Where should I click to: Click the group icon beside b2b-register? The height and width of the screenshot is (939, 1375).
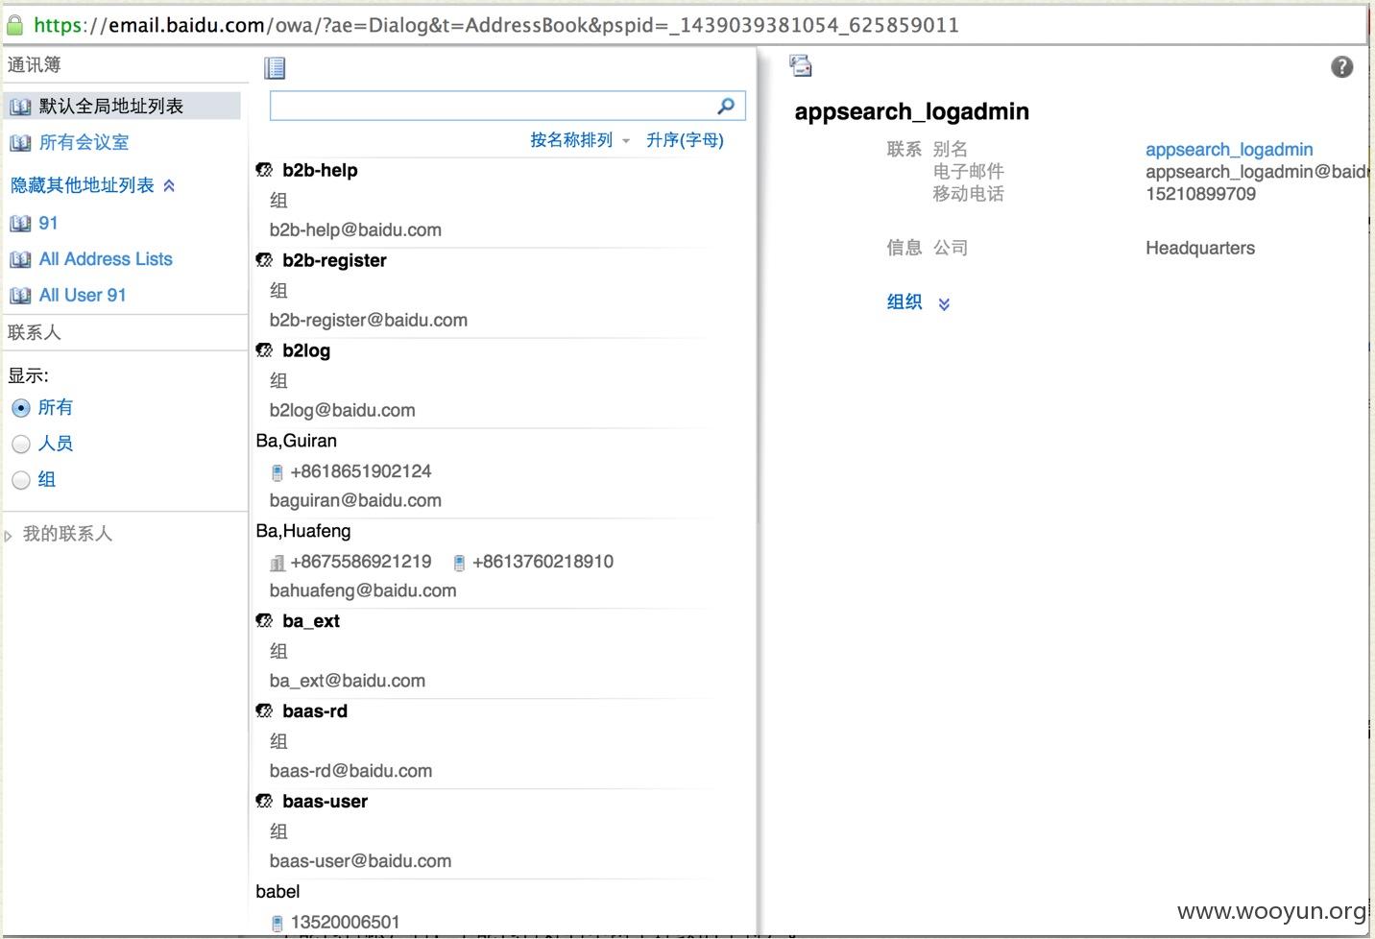pos(265,260)
